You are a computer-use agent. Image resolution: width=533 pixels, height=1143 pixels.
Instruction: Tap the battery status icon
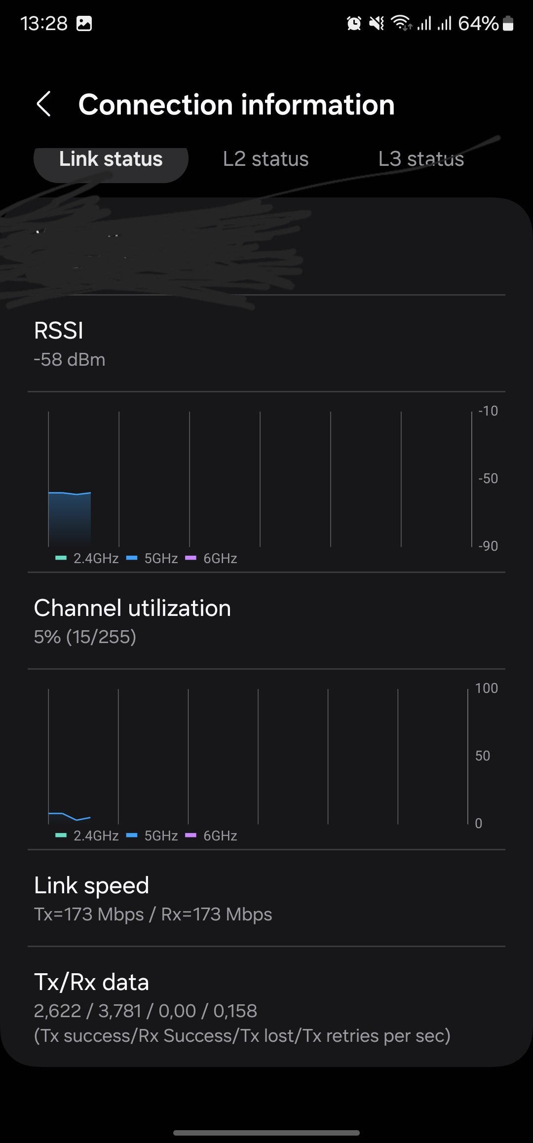(508, 23)
